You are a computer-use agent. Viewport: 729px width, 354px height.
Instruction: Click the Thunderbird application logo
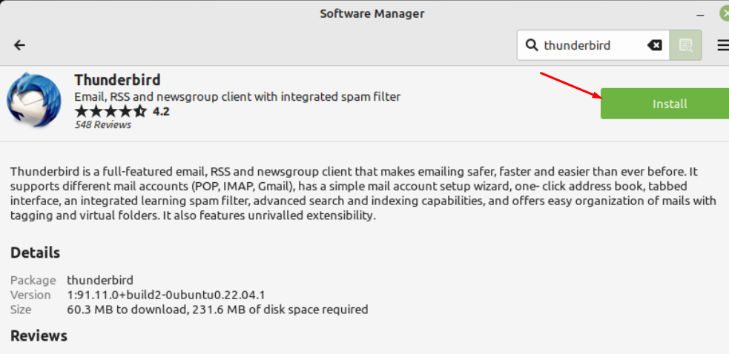(33, 99)
